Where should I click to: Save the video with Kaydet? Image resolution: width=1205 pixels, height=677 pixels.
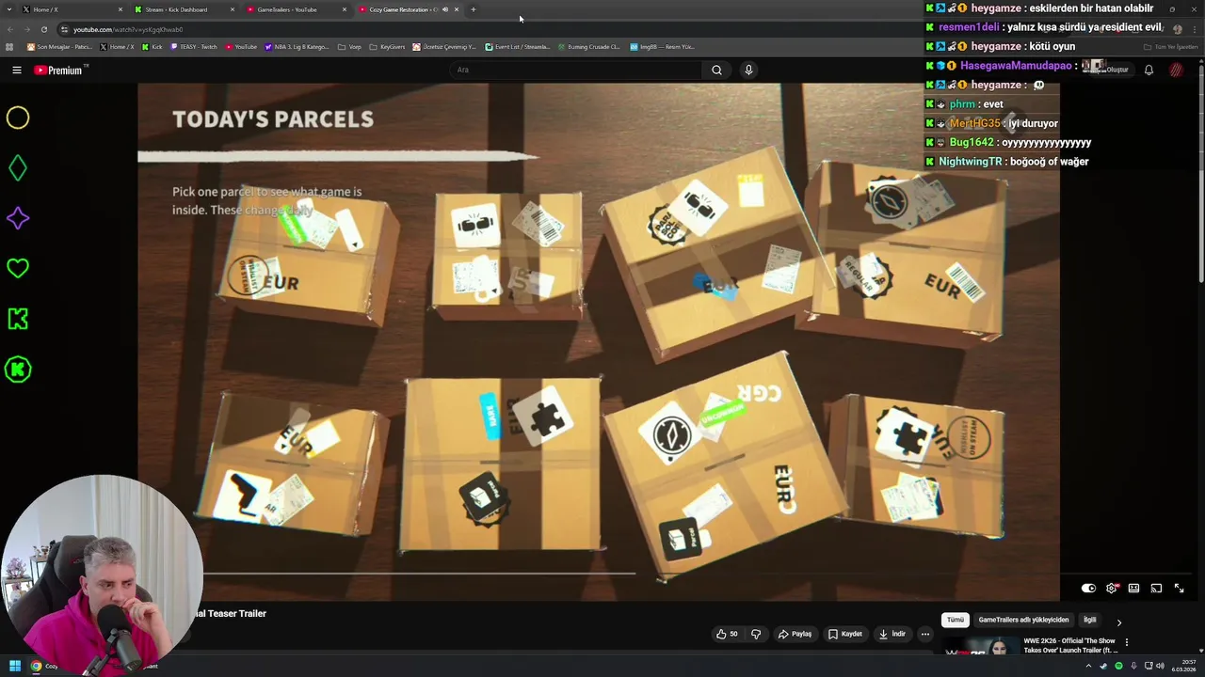coord(845,634)
